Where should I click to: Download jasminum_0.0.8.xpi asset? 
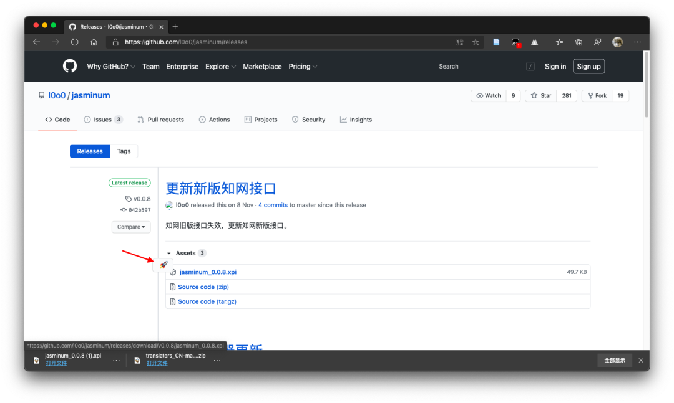pos(208,272)
